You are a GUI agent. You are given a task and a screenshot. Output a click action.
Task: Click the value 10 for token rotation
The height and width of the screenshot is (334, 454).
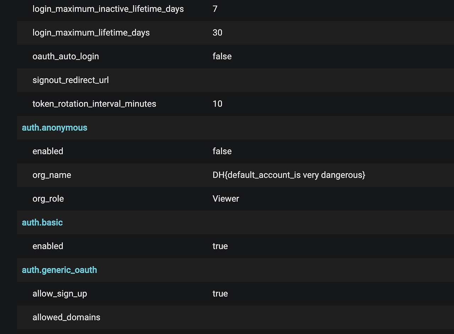point(217,104)
